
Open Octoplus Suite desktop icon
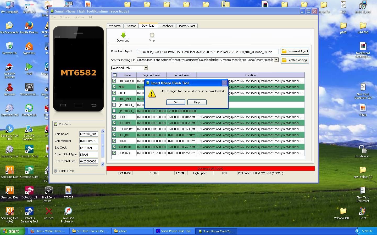(29, 170)
